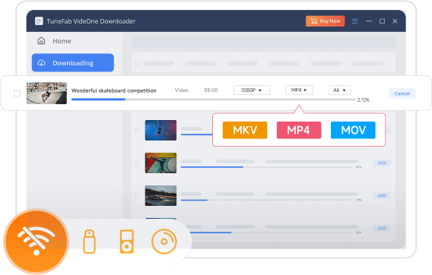Click the offline no-WiFi icon

click(36, 242)
